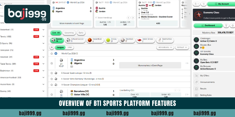Filter by Tennis 21 sport chip
The image size is (235, 117).
click(x=112, y=40)
